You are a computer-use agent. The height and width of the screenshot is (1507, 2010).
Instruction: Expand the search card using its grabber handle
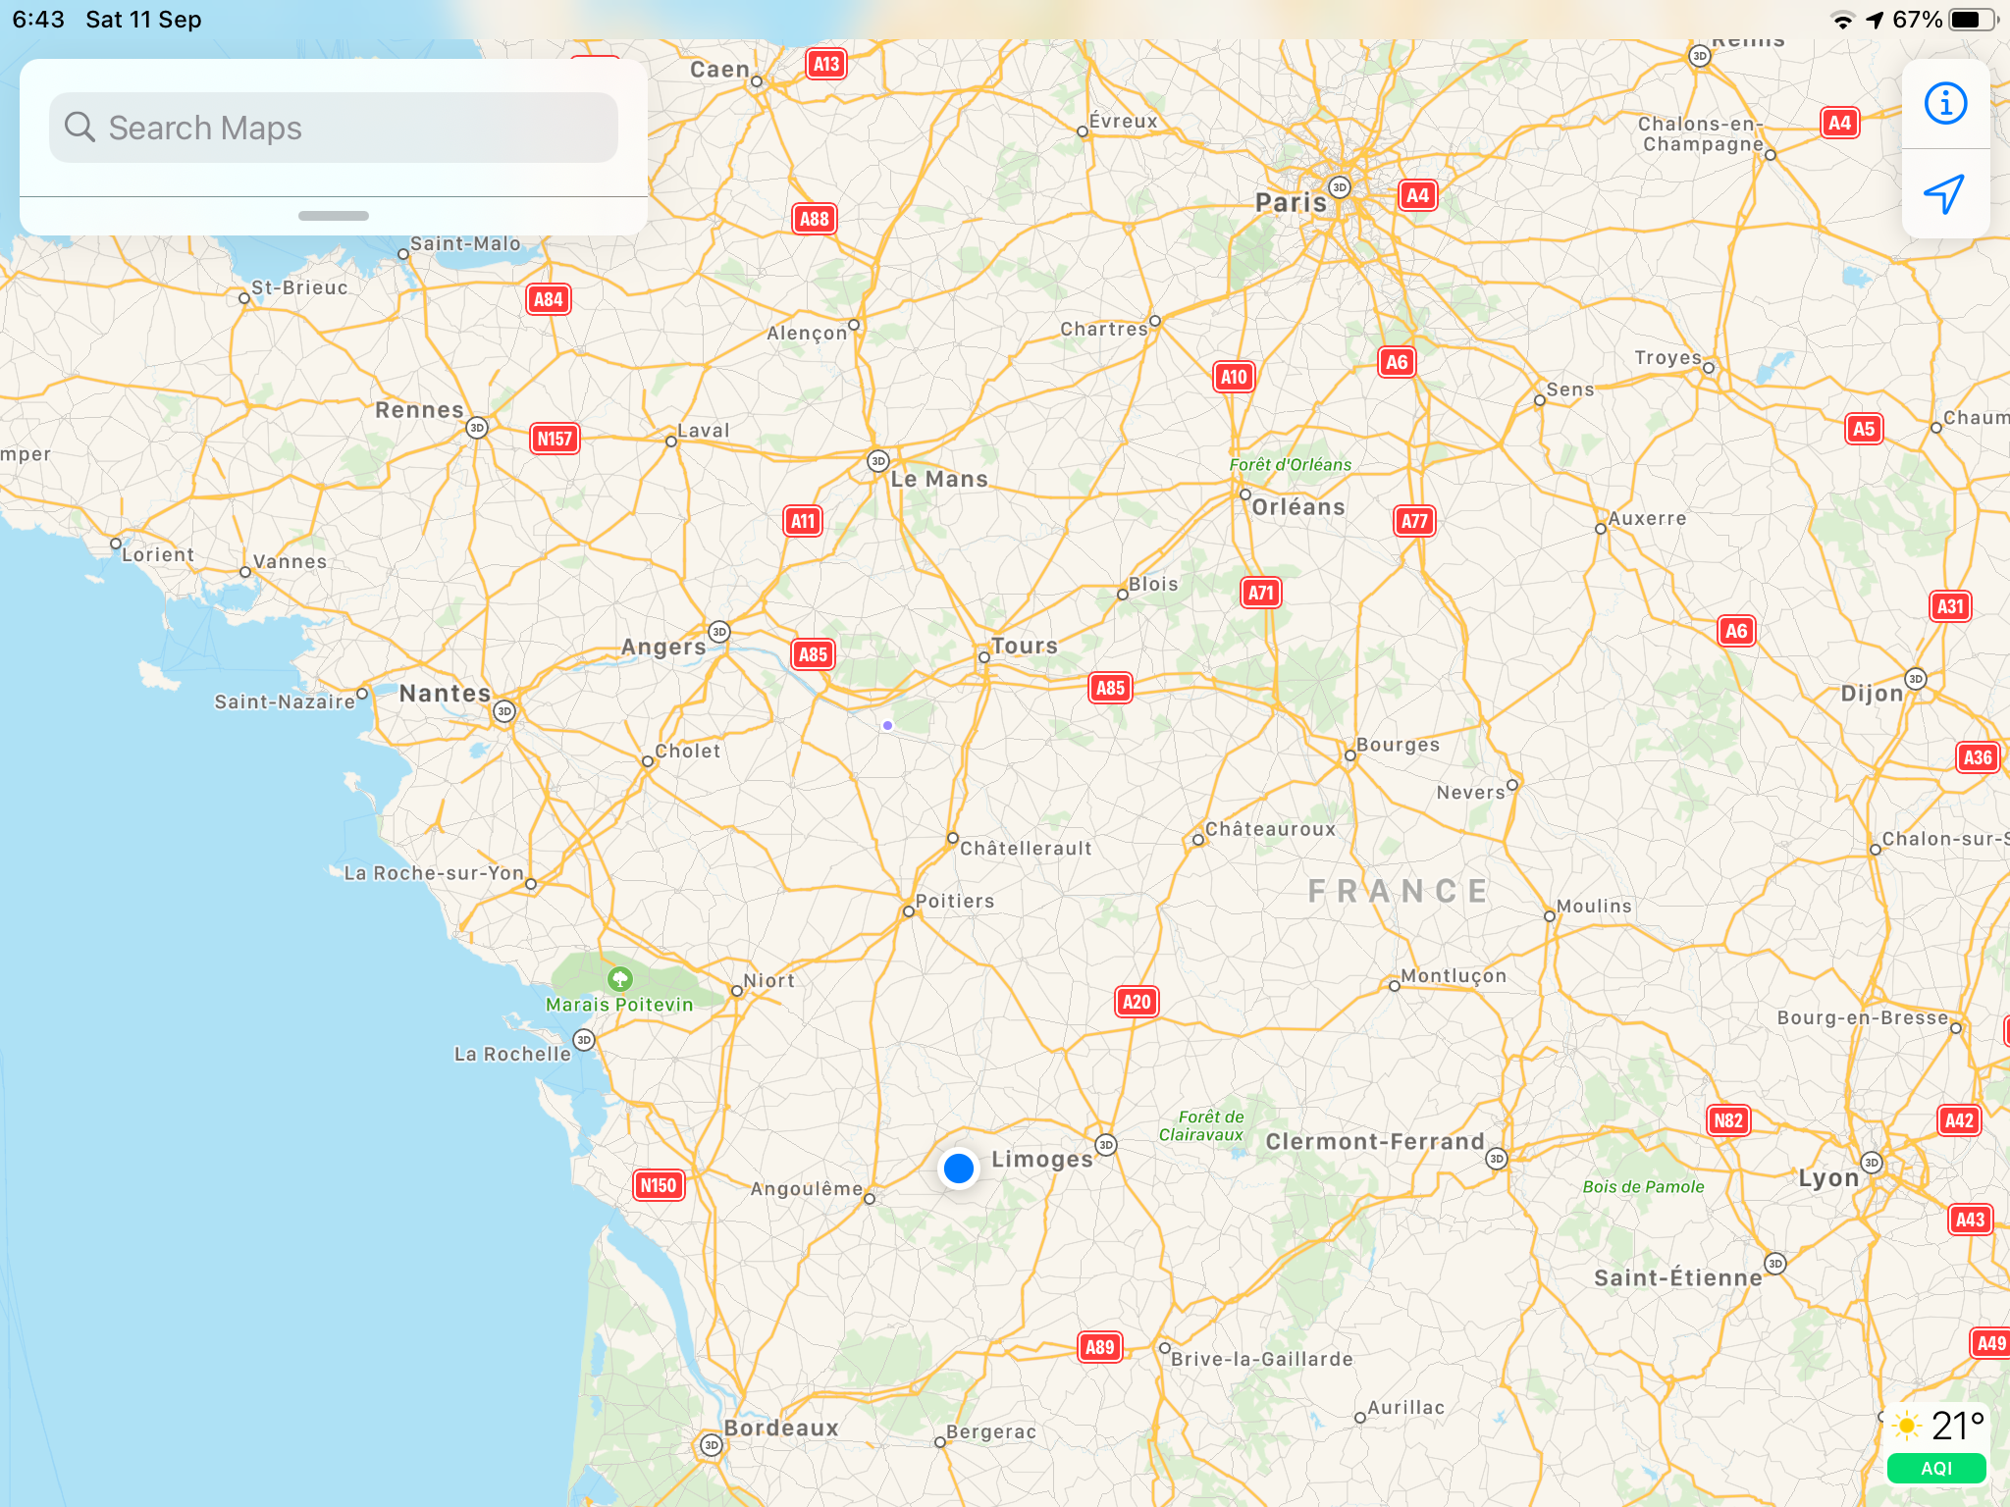coord(334,216)
